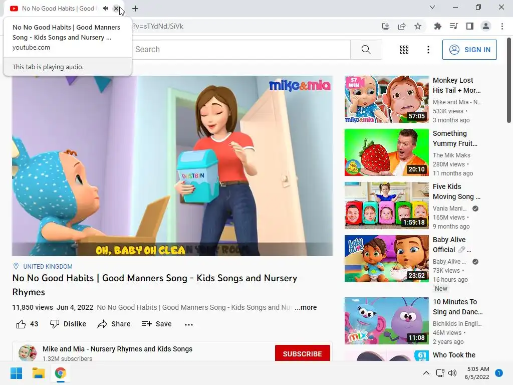Click the SIGN IN button
Viewport: 513px width, 385px height.
[469, 50]
